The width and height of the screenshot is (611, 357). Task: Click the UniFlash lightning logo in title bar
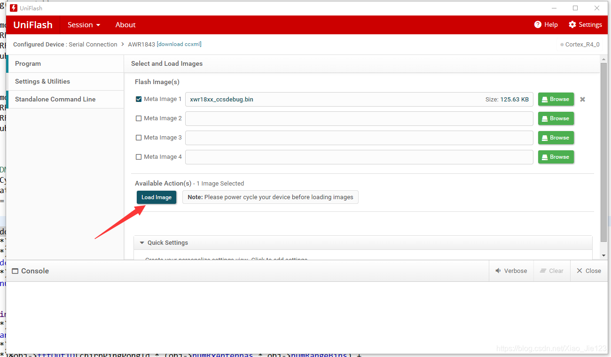pos(14,8)
